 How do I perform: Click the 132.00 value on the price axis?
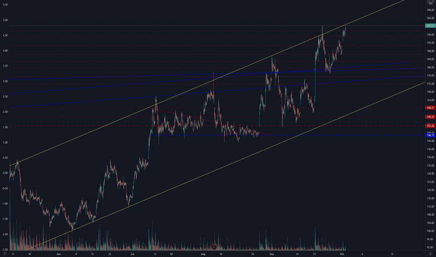[x=430, y=165]
